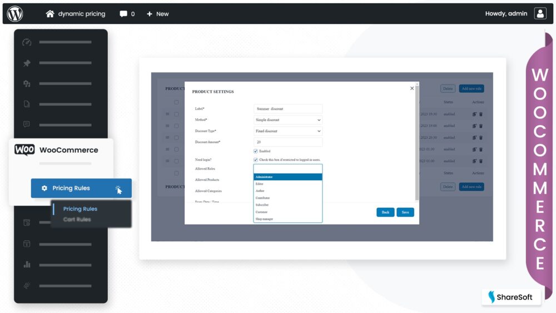The width and height of the screenshot is (556, 313).
Task: Click the trash icon in the 19:30 row
Action: pos(481,114)
